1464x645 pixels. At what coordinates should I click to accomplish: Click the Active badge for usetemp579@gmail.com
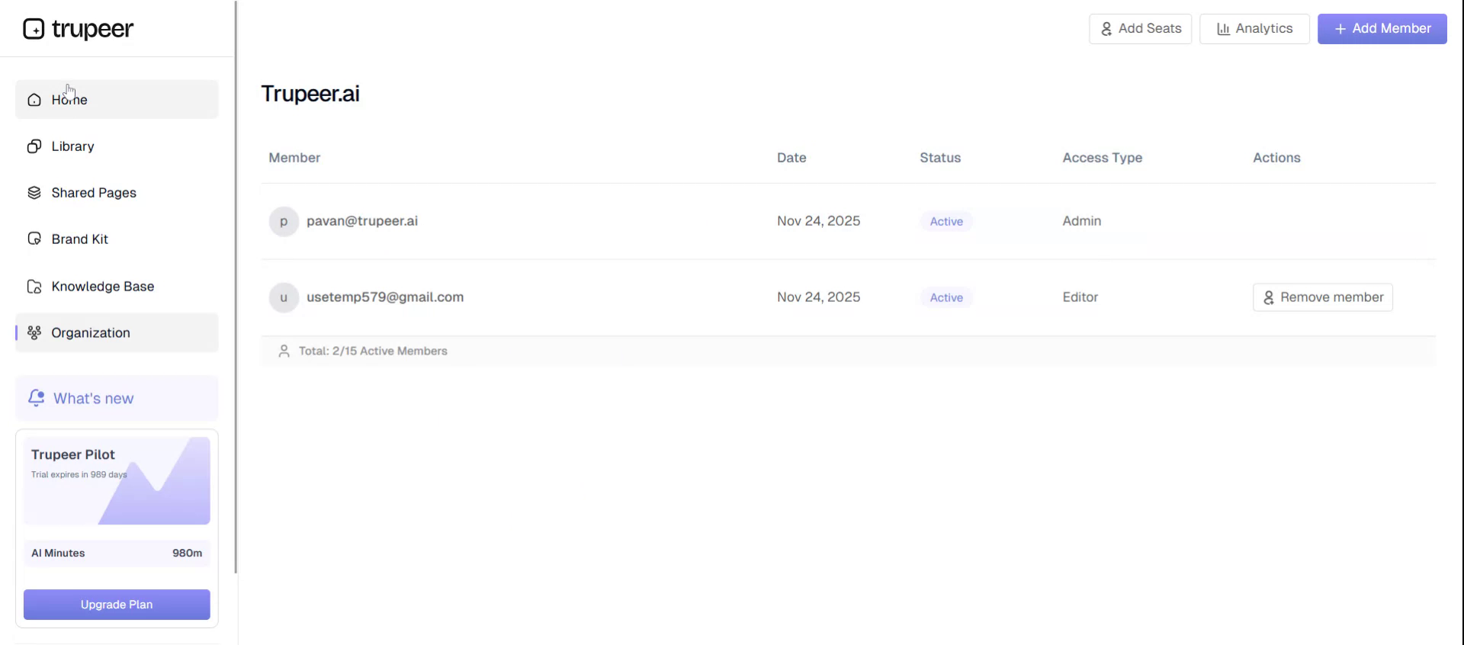[x=946, y=298]
